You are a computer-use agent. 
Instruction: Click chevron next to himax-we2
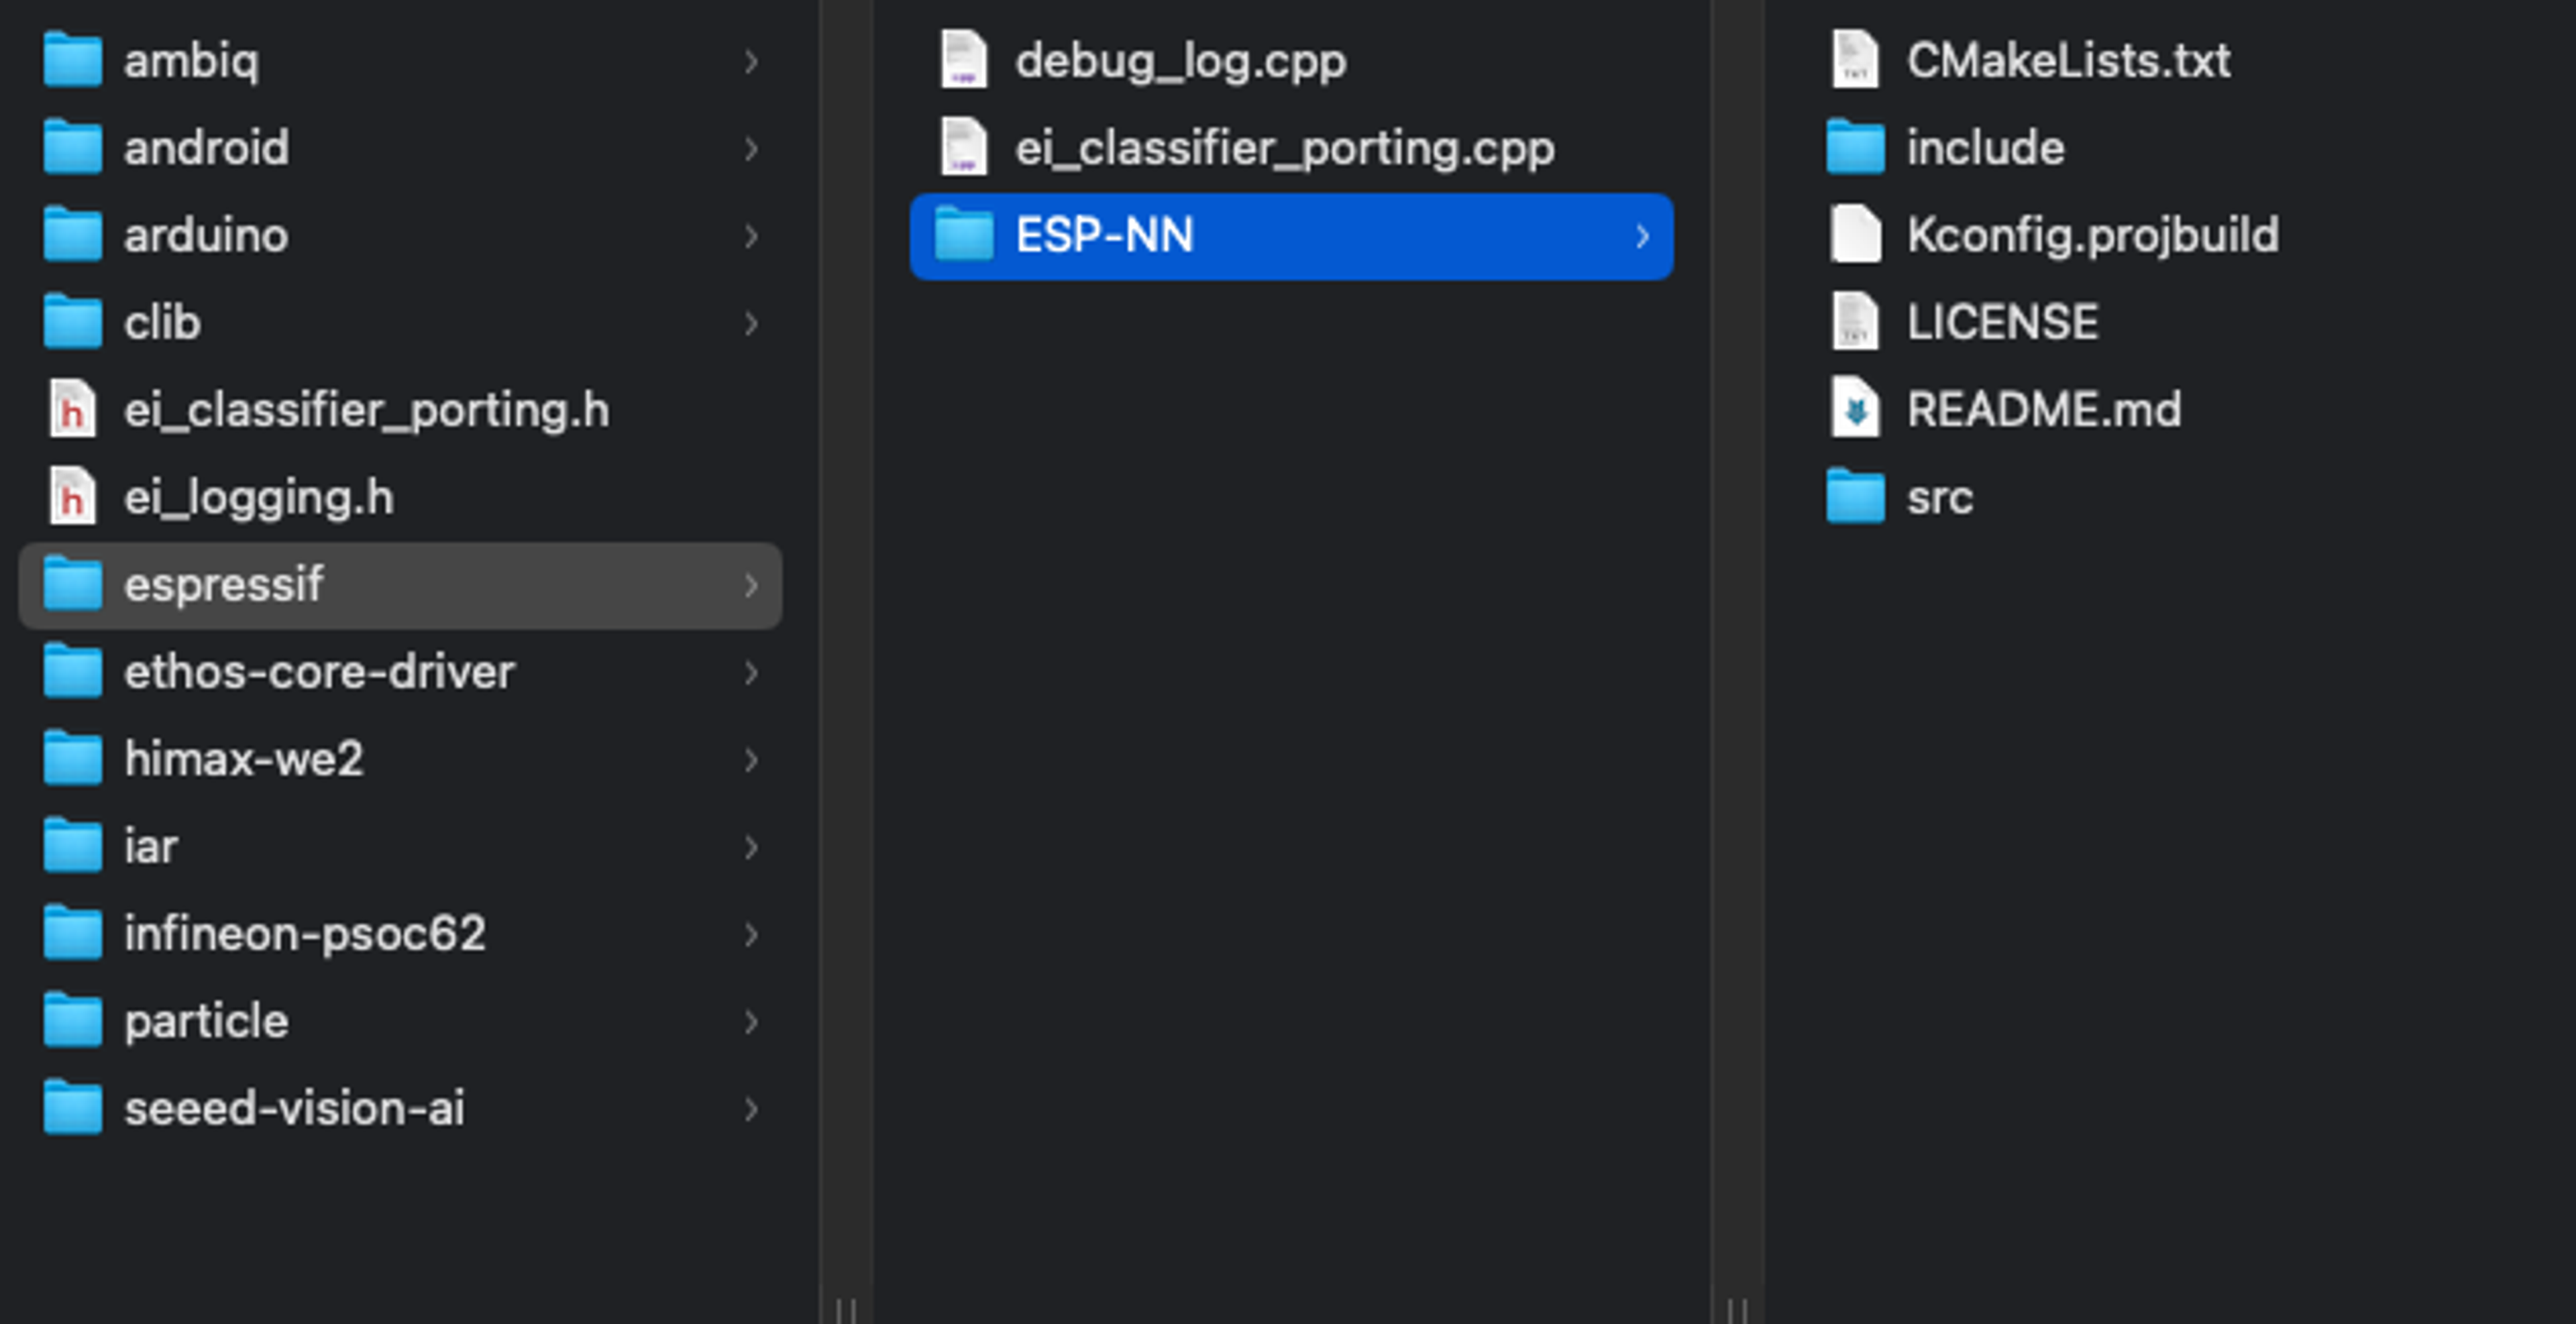[x=751, y=760]
